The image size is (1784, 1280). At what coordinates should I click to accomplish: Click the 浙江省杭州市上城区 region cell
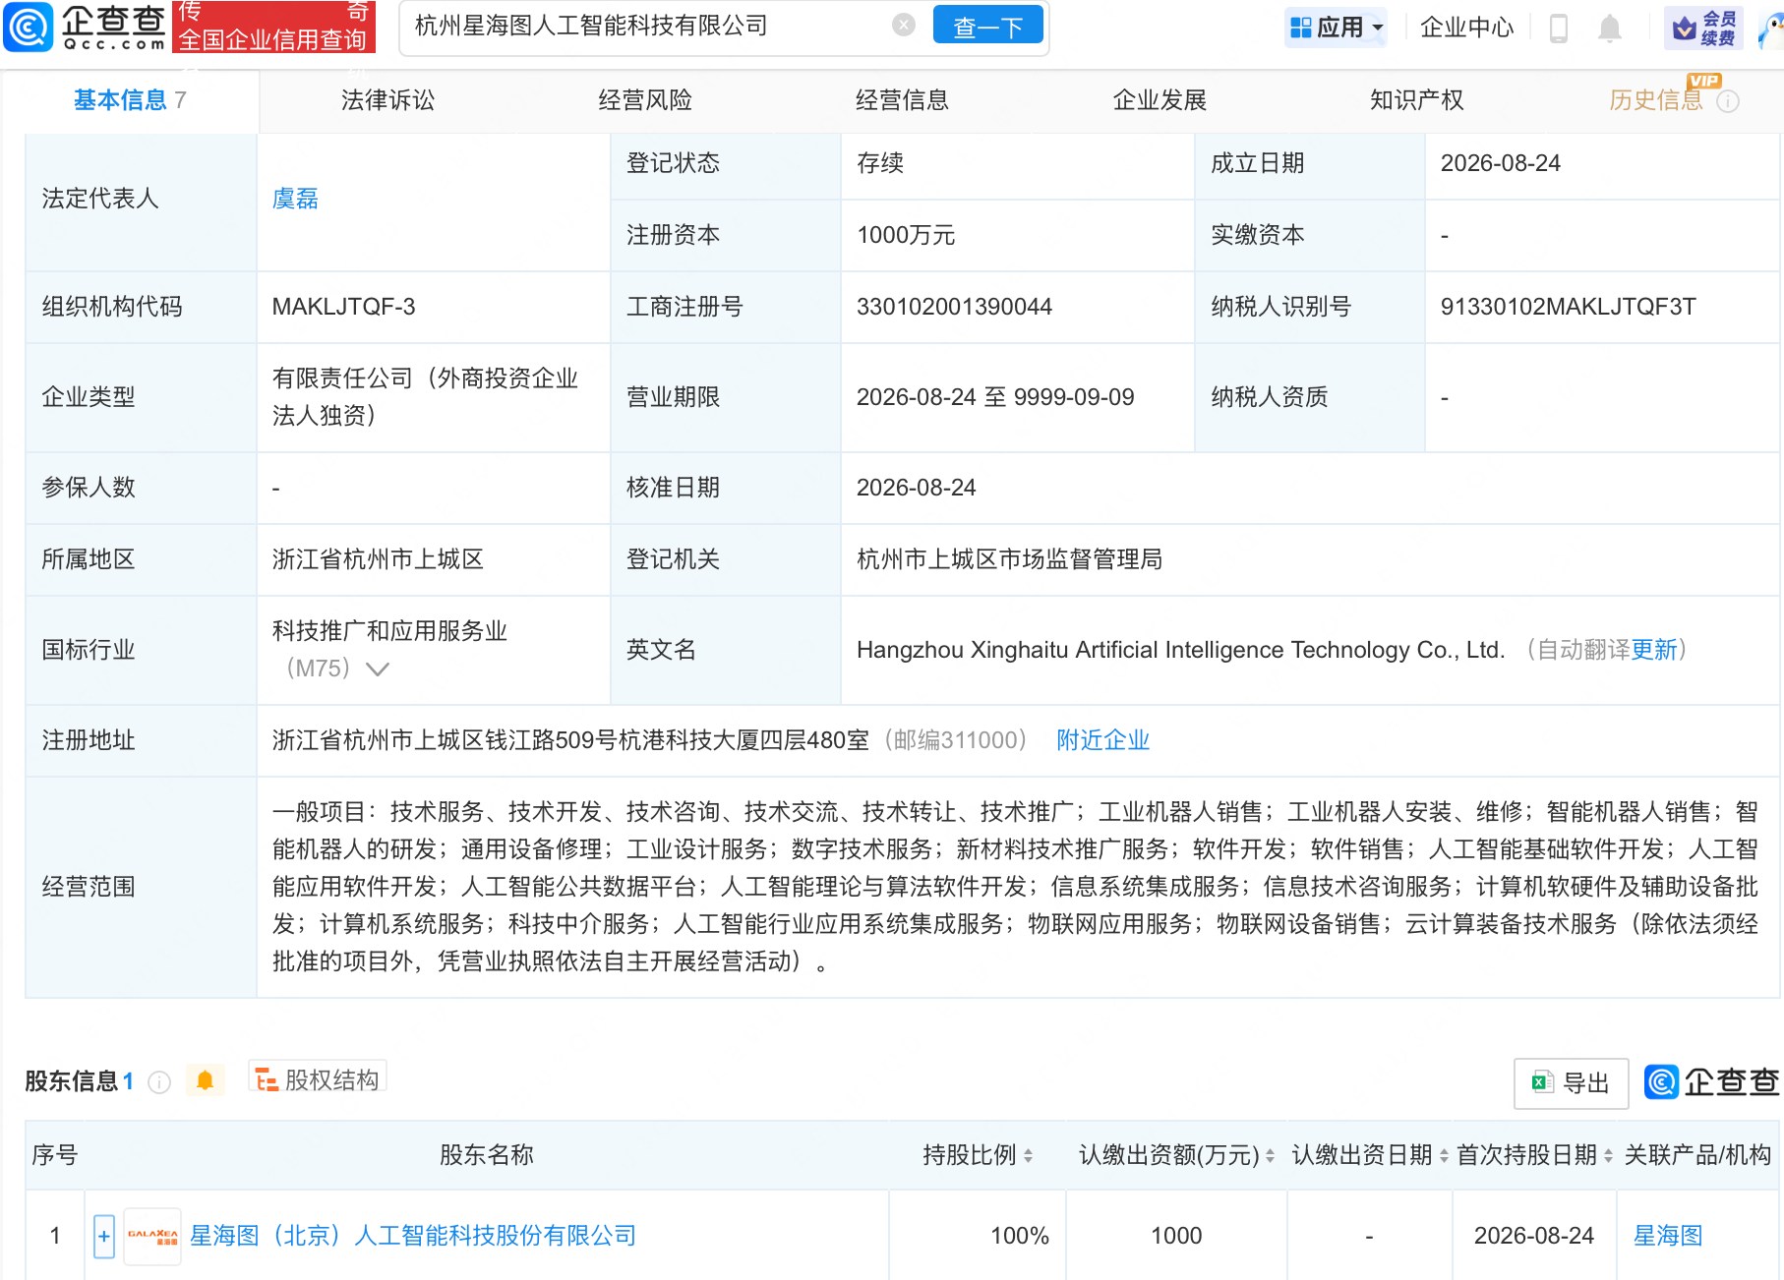point(378,559)
